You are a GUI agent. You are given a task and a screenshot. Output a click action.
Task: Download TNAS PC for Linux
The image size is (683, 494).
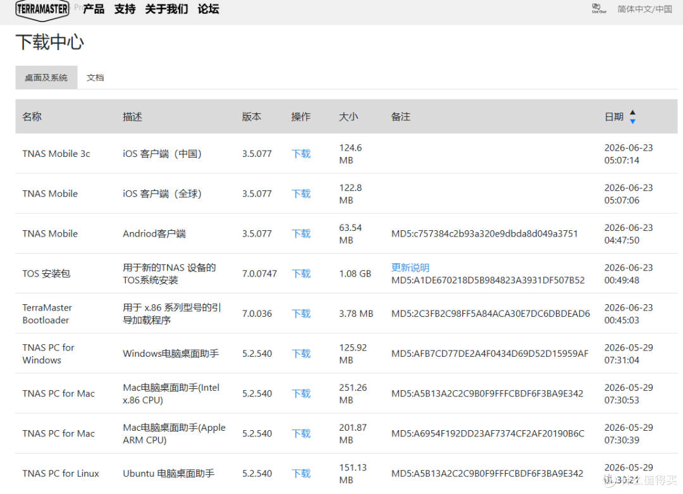(301, 474)
